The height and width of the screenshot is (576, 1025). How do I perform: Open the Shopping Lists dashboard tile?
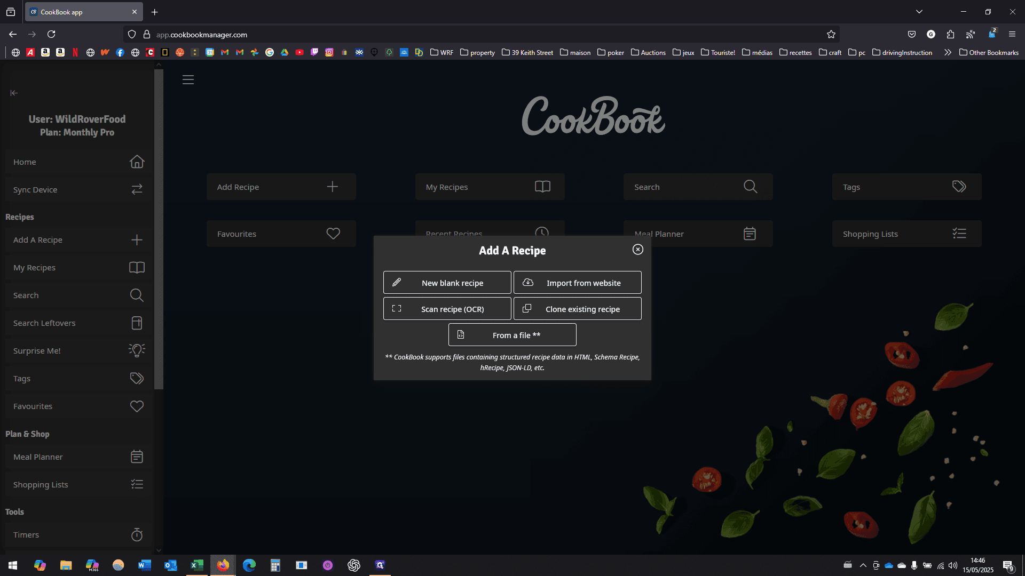pyautogui.click(x=907, y=234)
